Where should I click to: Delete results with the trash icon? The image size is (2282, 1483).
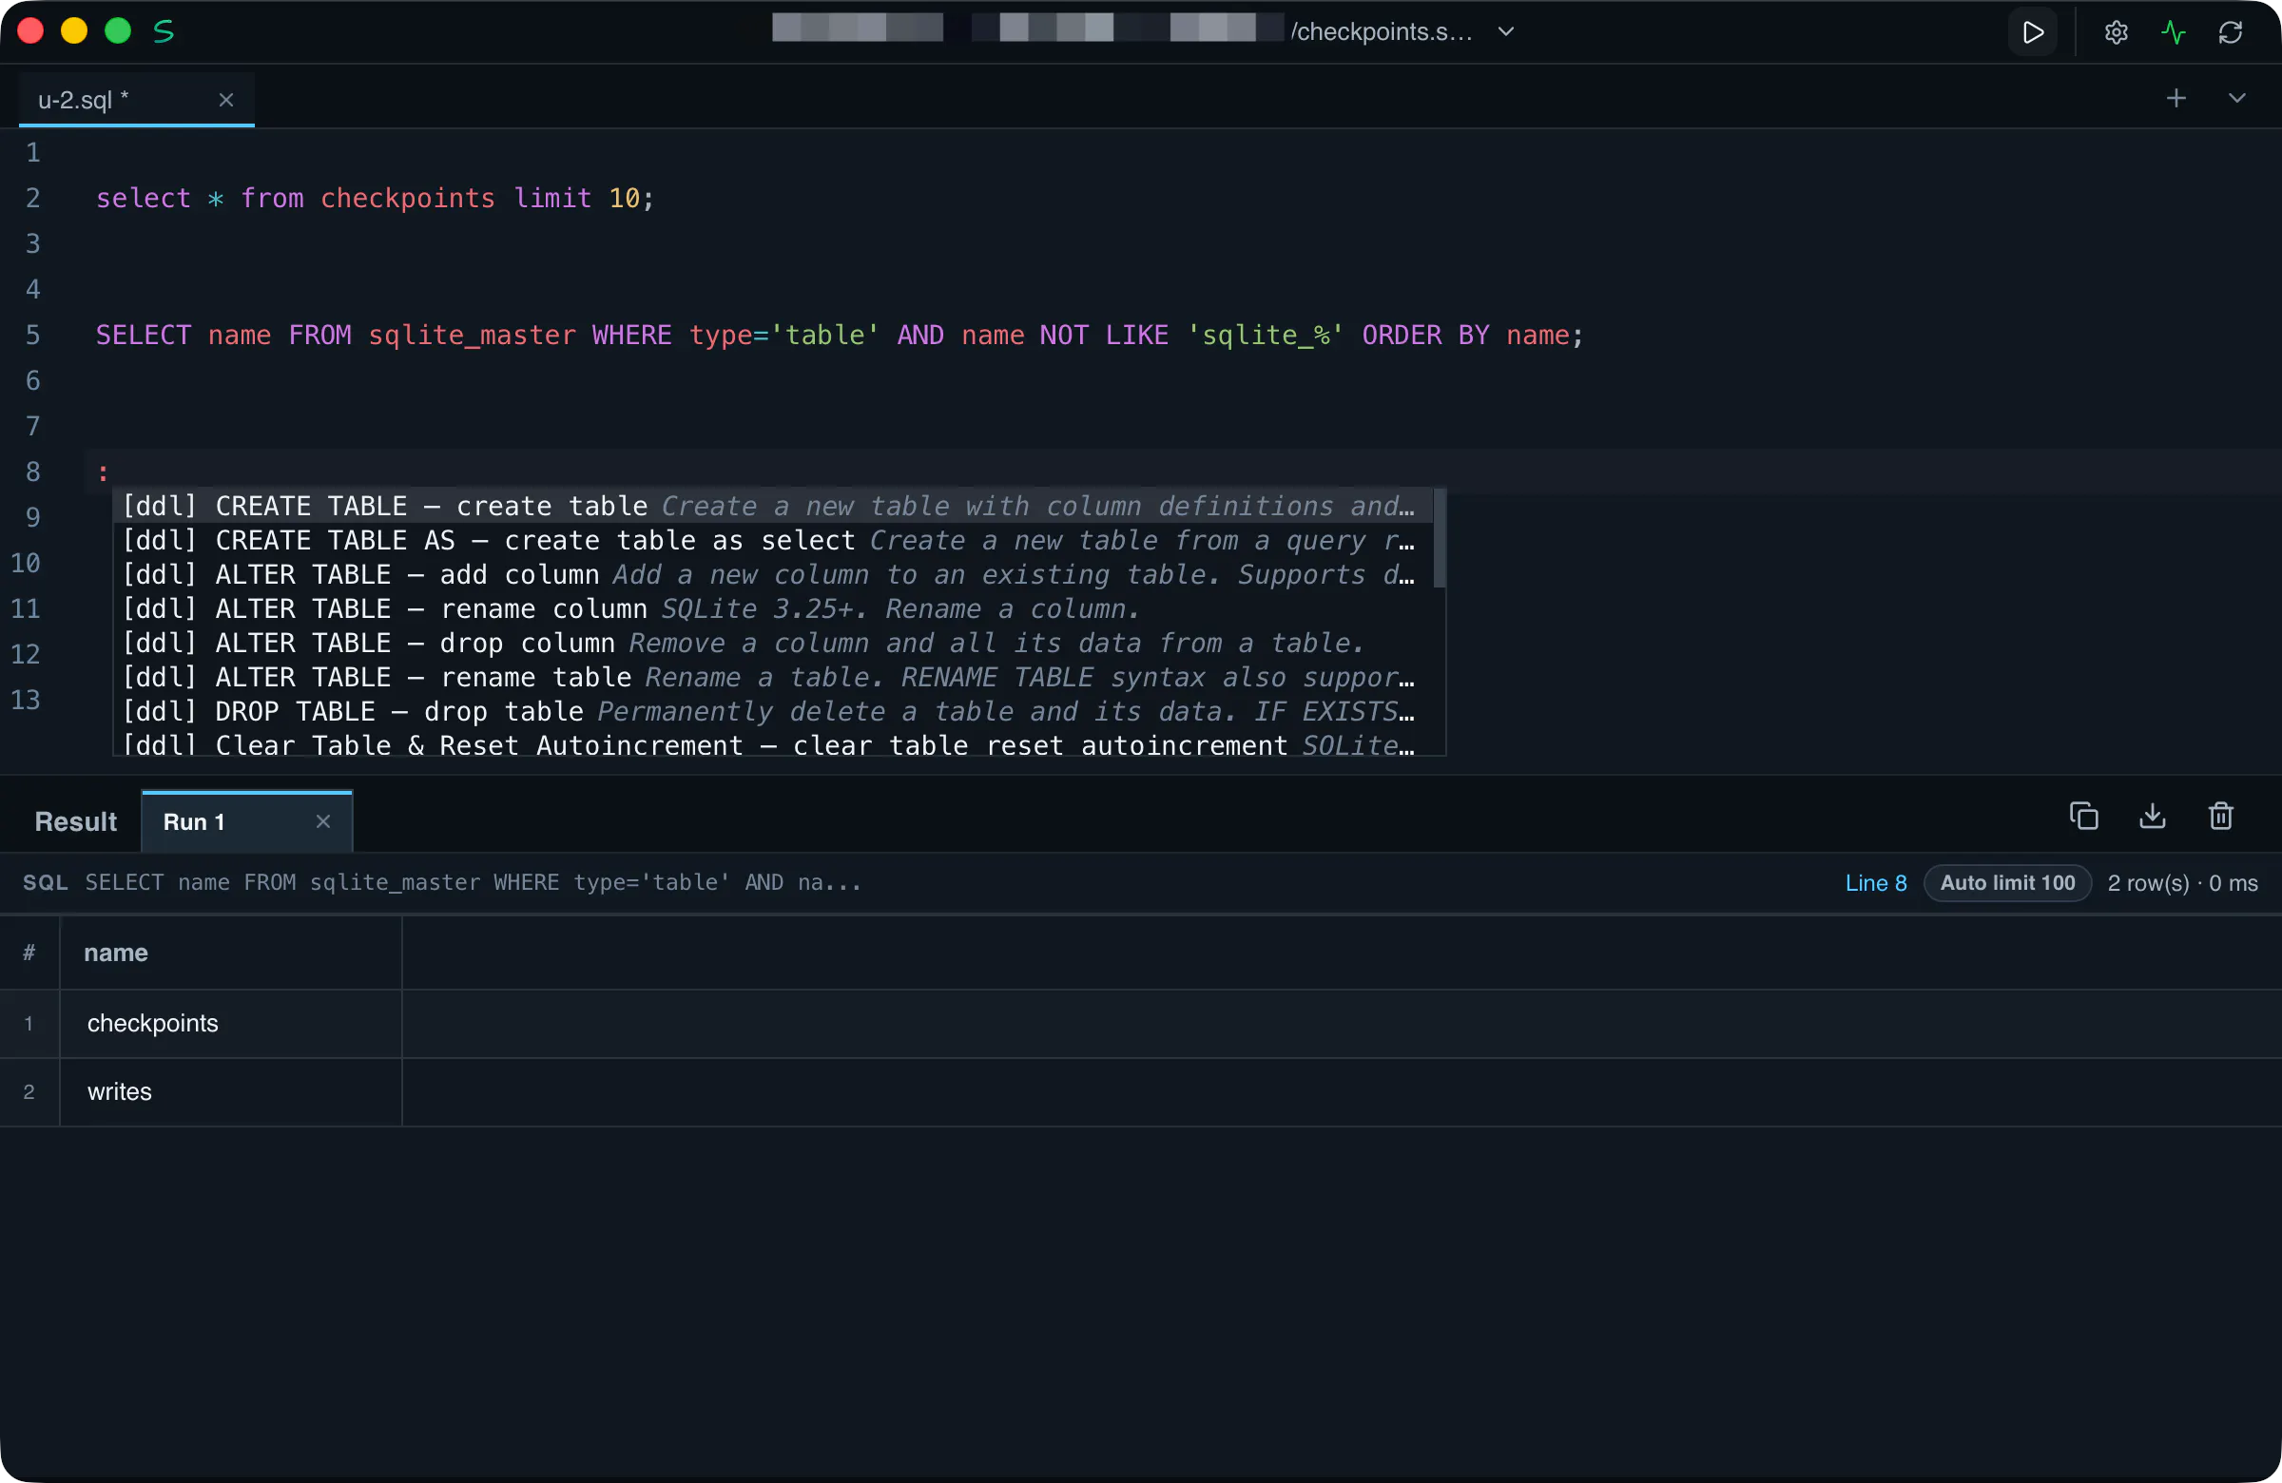tap(2220, 816)
